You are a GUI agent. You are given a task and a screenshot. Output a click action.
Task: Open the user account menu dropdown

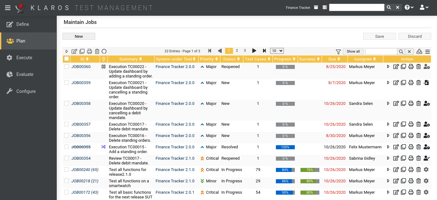[x=424, y=8]
